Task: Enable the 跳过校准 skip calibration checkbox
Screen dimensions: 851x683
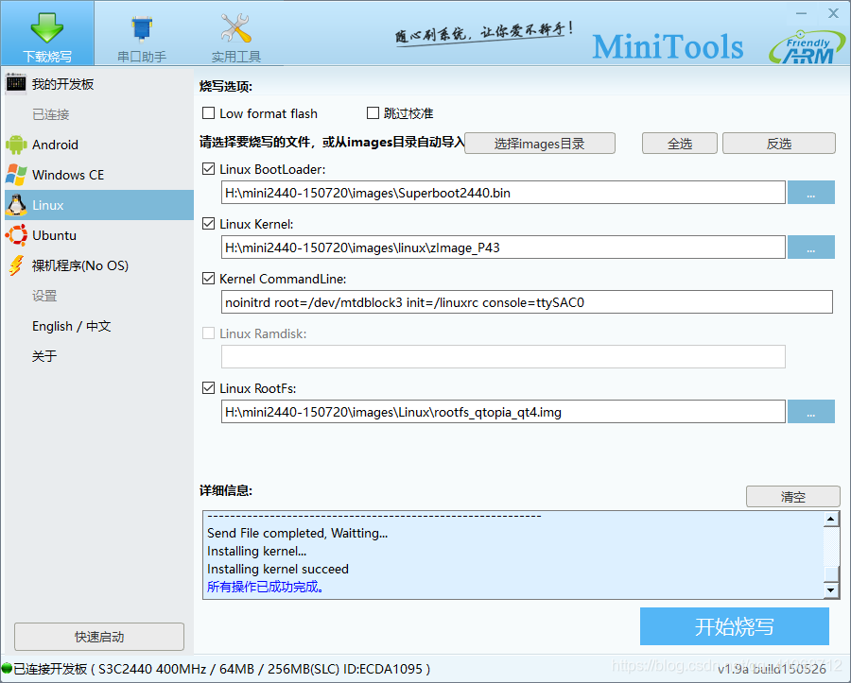Action: 373,112
